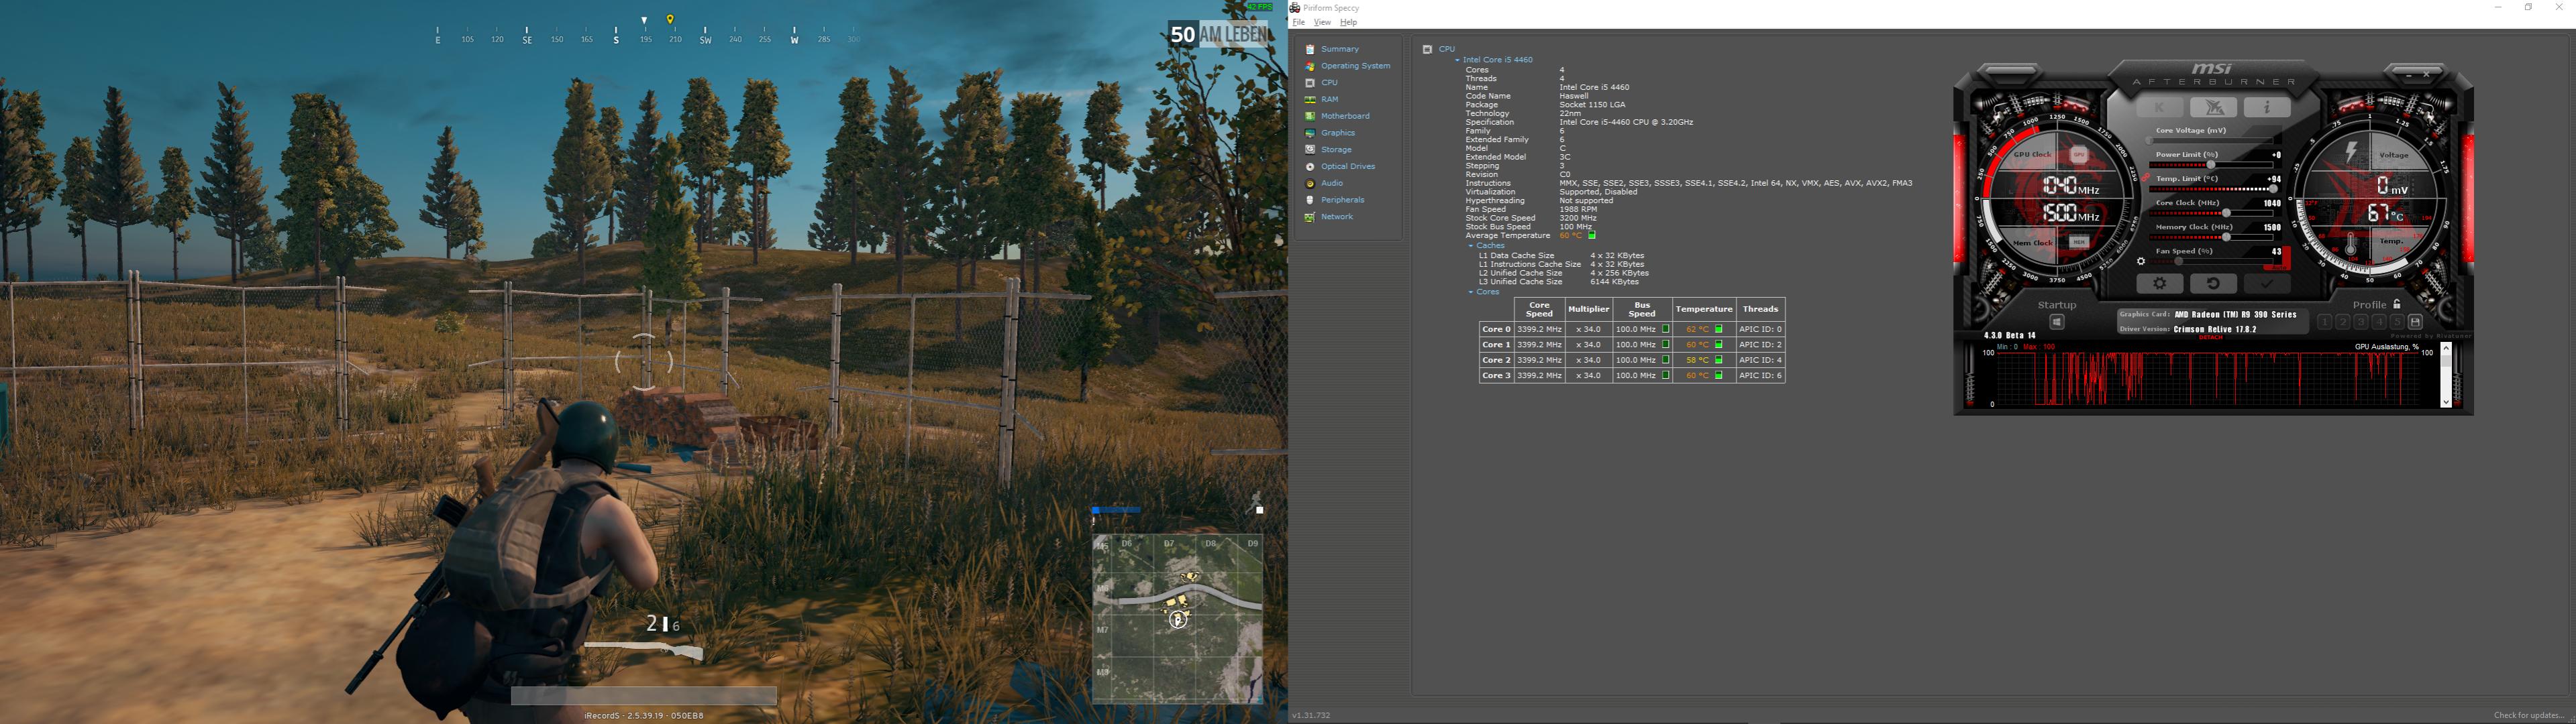Click the Core 0 row header in cores table

point(1496,328)
